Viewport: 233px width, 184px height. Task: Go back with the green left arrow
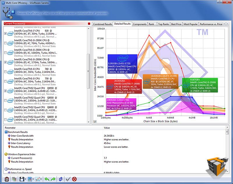[47, 179]
